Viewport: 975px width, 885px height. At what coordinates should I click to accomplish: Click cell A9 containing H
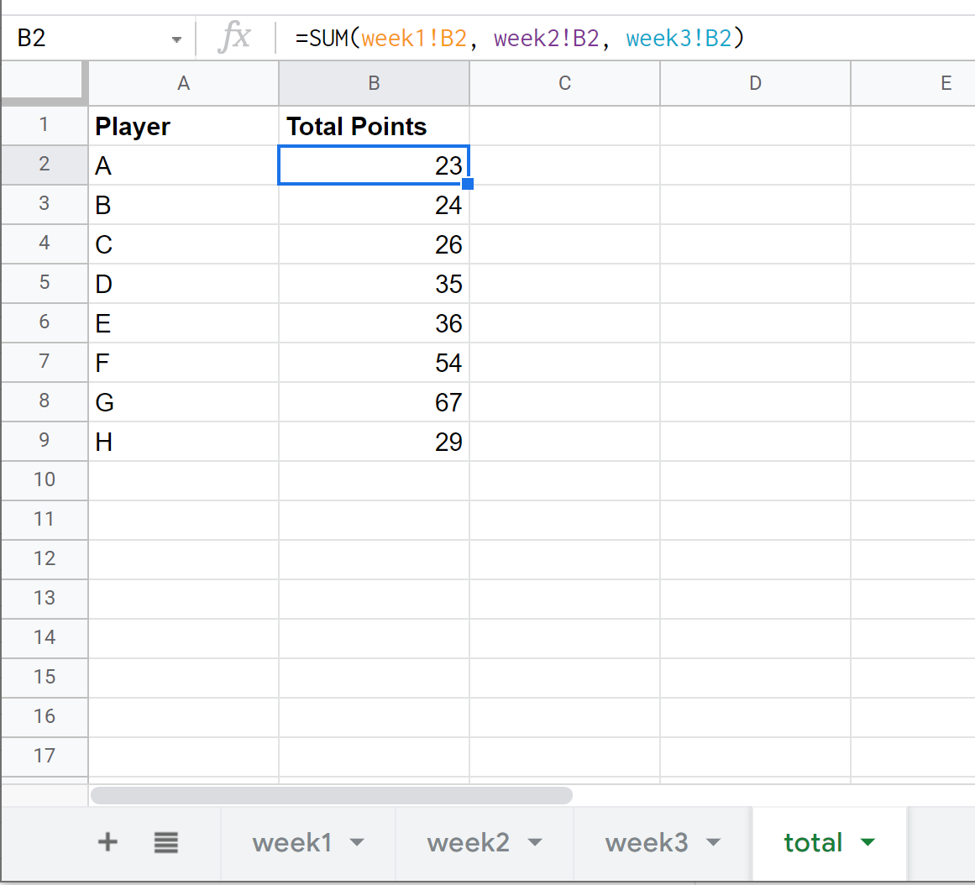click(183, 441)
